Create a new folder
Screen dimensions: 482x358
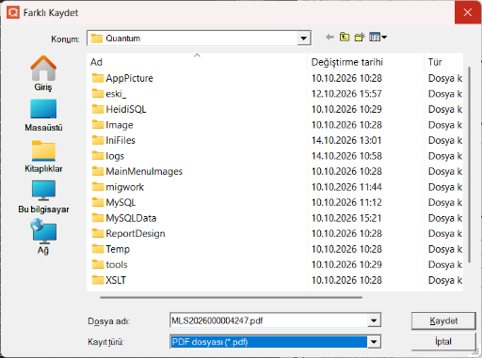pos(360,38)
